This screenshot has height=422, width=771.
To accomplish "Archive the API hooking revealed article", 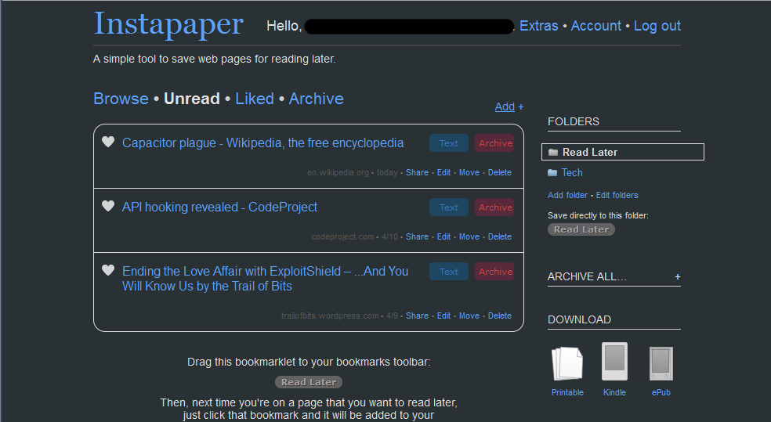I will point(494,207).
